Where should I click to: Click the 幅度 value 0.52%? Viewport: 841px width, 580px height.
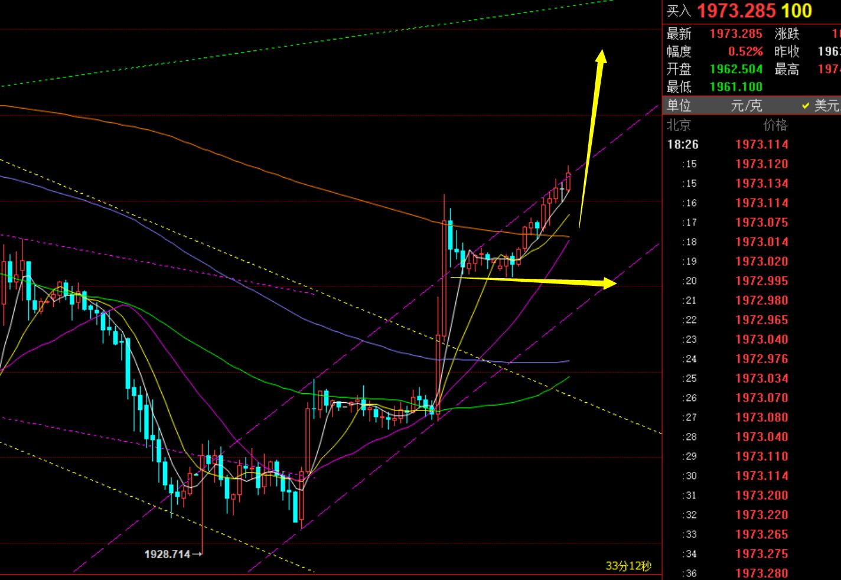[x=745, y=51]
